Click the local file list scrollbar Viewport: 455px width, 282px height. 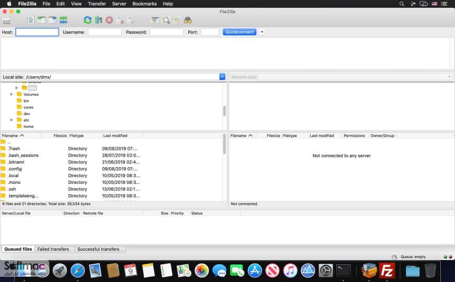[x=224, y=144]
